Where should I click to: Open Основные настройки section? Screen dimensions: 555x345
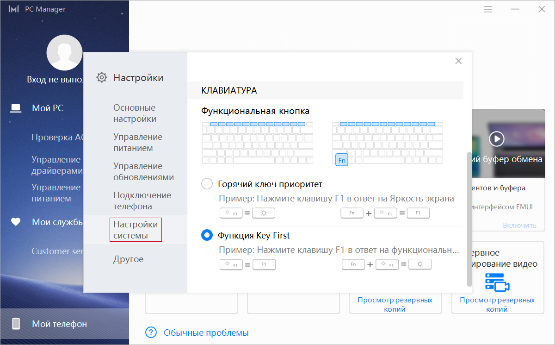point(135,113)
